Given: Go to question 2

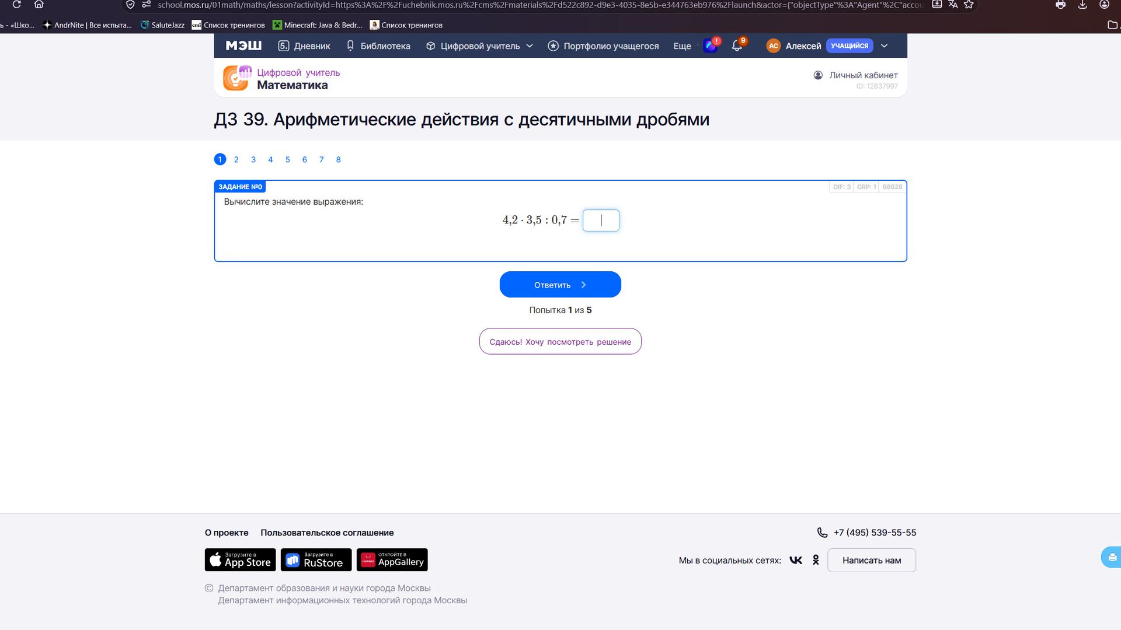Looking at the screenshot, I should tap(236, 159).
